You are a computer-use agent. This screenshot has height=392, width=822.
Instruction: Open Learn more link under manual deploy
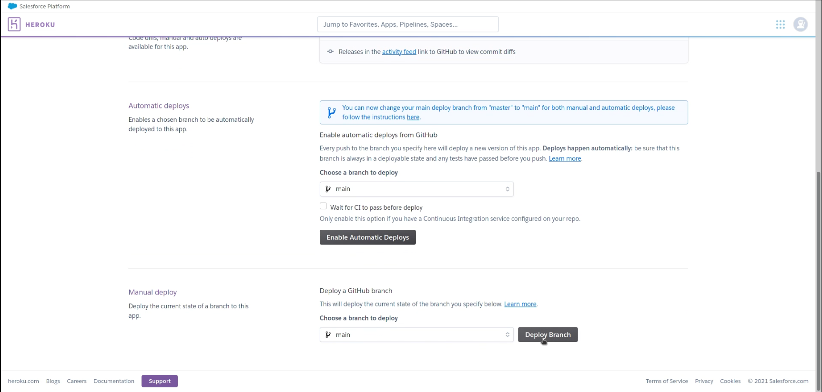(x=520, y=304)
